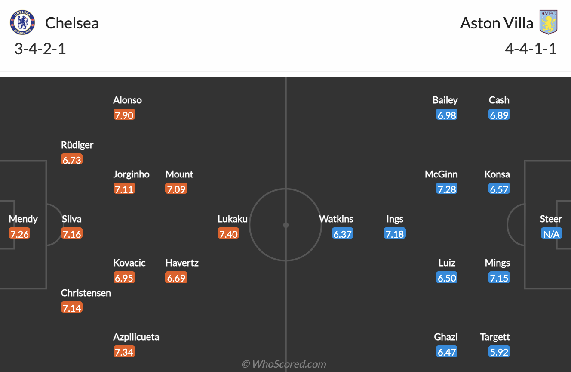Open Azpilicueta's player name

[136, 337]
